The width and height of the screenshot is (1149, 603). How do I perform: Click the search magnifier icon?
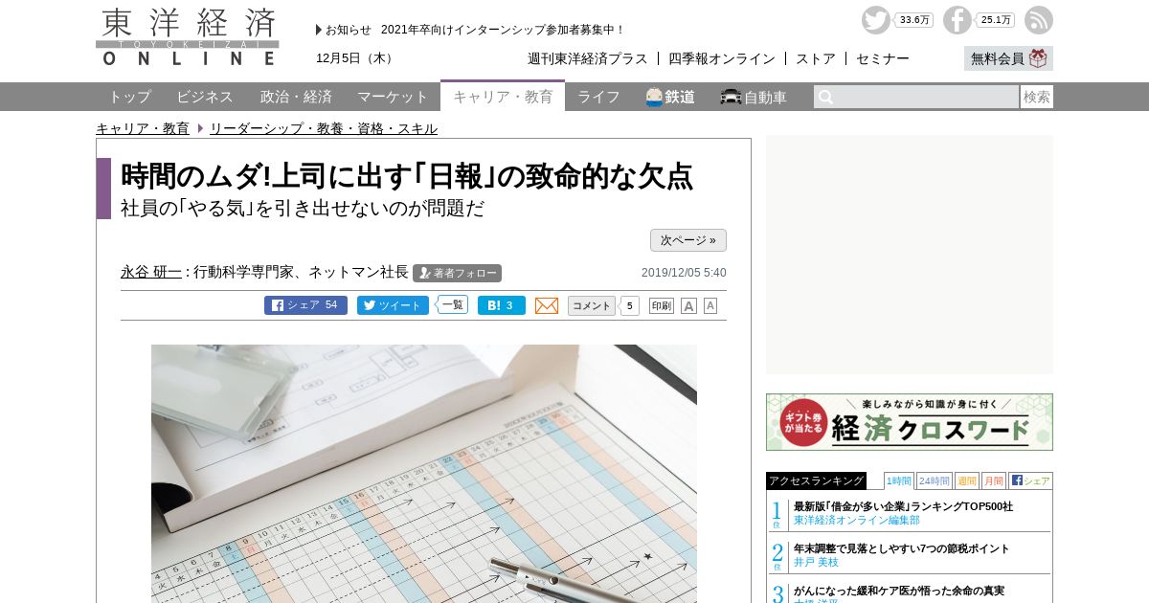826,97
